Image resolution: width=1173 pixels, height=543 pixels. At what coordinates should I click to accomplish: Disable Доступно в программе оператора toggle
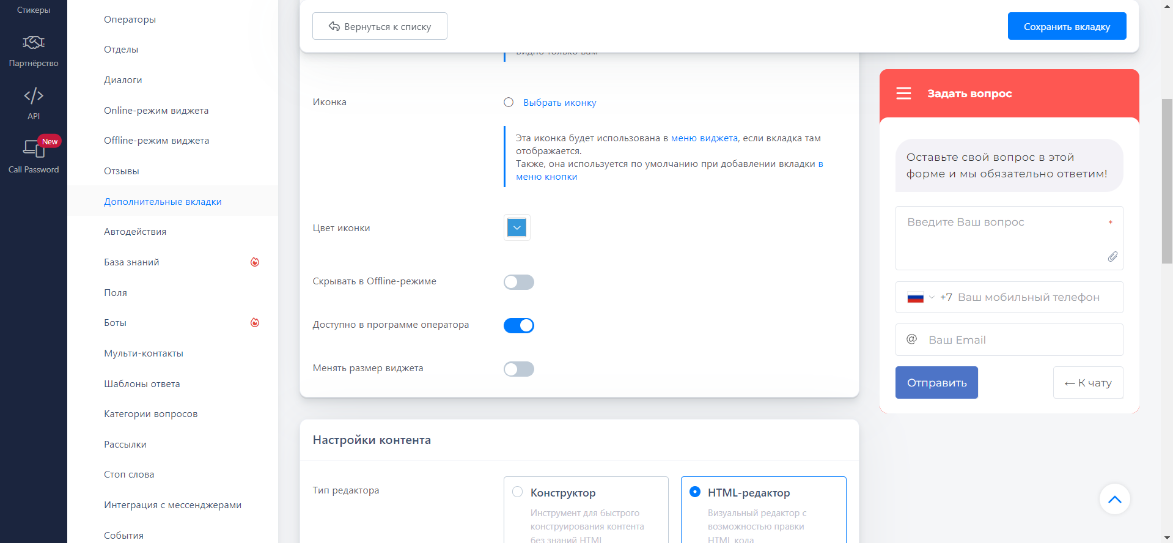click(x=518, y=325)
